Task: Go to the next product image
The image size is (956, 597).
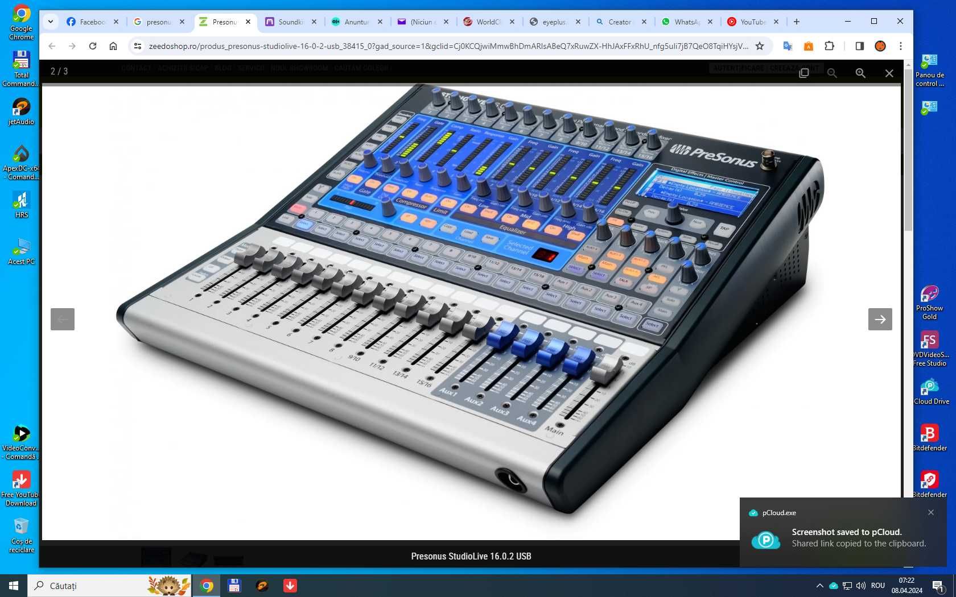Action: (880, 319)
